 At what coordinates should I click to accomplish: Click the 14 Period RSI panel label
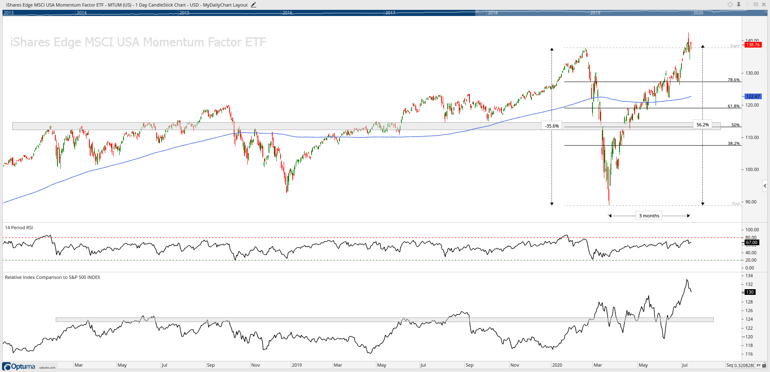tap(19, 228)
